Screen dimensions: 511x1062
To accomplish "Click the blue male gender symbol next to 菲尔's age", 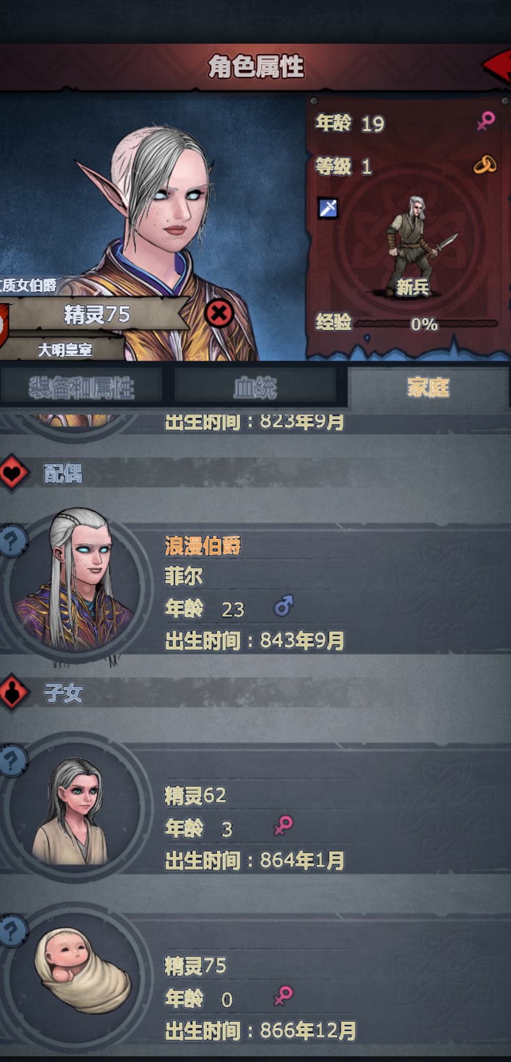I will point(283,606).
